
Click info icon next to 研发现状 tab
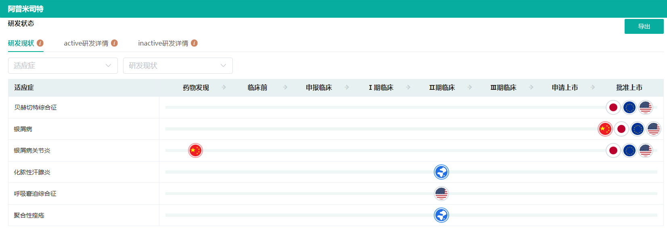coord(40,43)
